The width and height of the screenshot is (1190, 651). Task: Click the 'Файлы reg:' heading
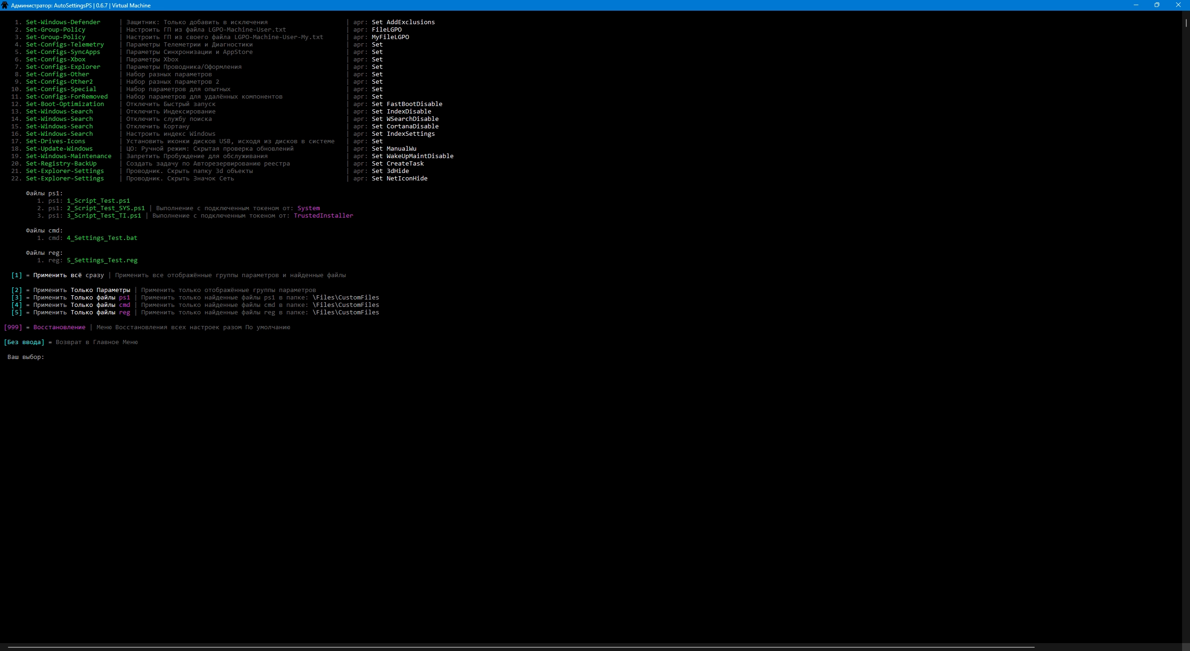pos(45,253)
